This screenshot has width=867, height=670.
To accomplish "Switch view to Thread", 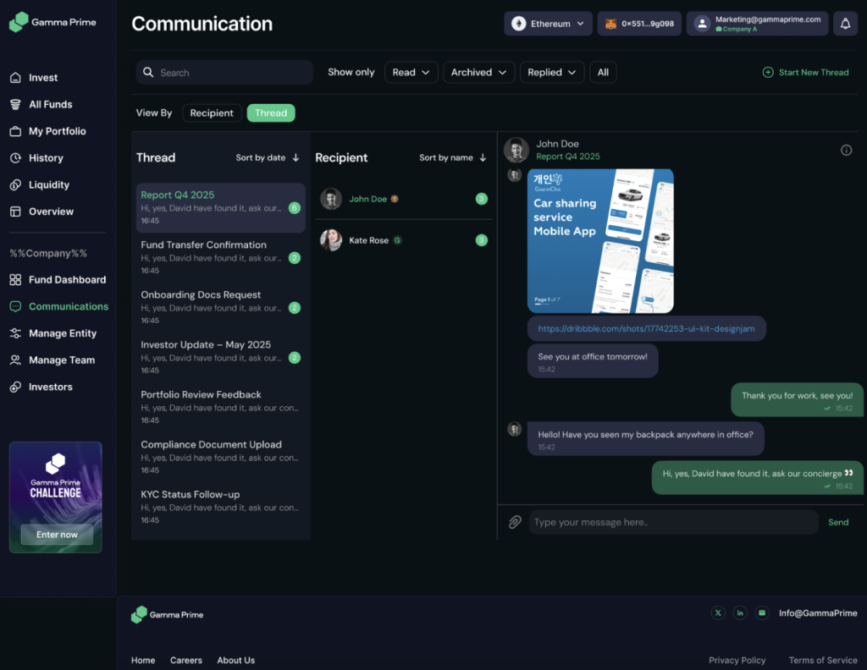I will click(271, 113).
